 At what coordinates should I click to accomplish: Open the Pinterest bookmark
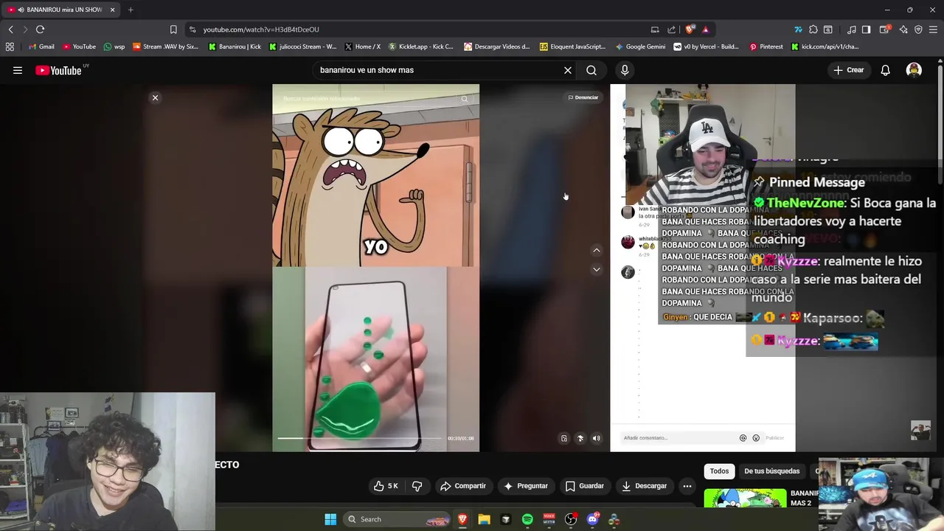(x=766, y=46)
